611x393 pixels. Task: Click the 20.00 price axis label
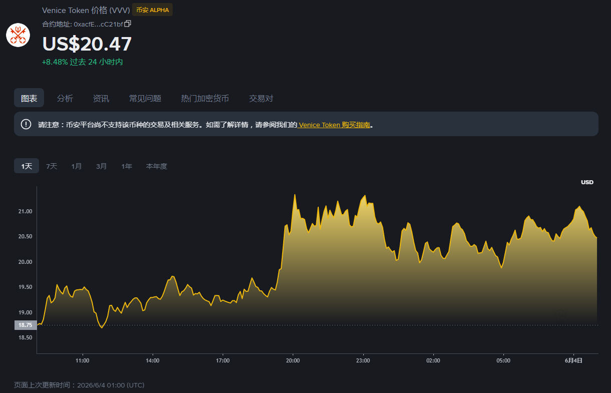tap(25, 262)
